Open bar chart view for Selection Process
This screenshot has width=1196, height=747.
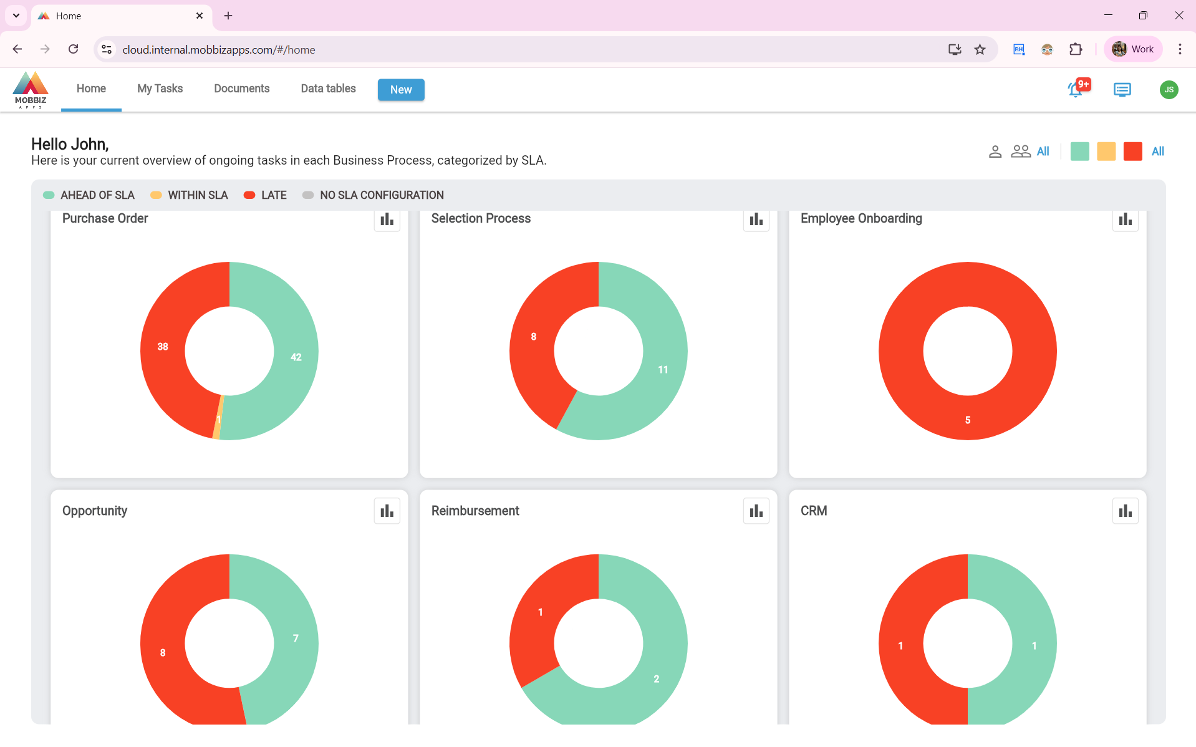pos(756,219)
